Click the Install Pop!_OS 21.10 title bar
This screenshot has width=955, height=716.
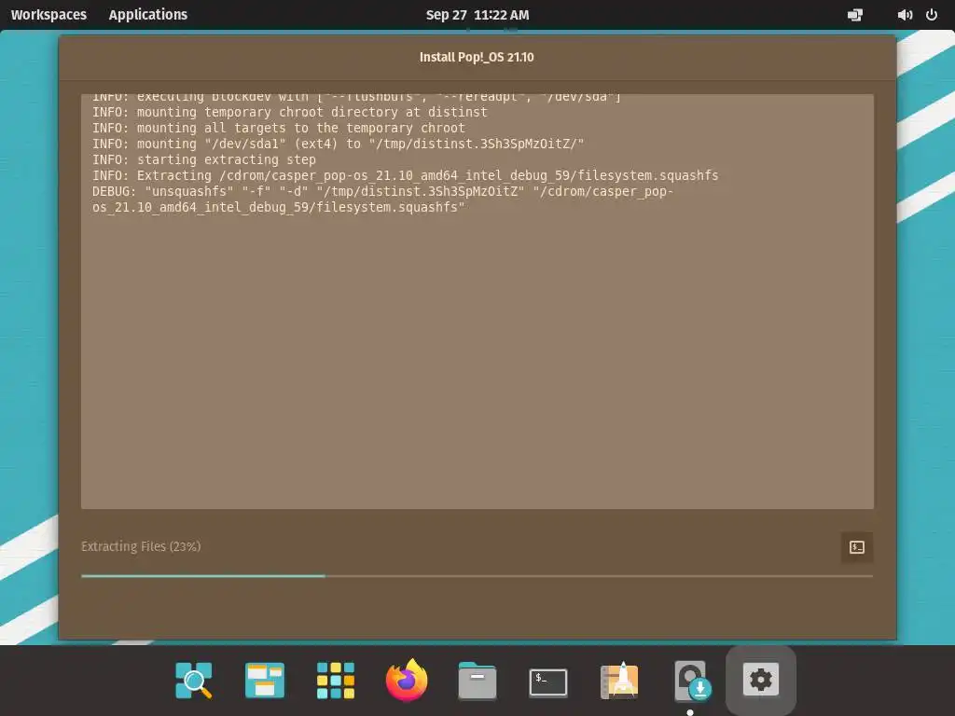click(477, 57)
